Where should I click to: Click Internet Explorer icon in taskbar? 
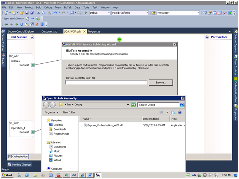[82, 175]
